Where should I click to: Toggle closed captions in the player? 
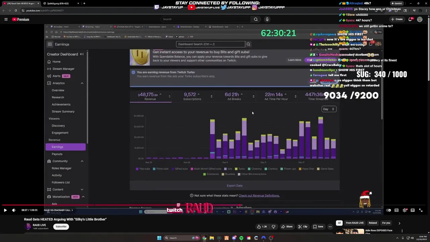[396, 210]
